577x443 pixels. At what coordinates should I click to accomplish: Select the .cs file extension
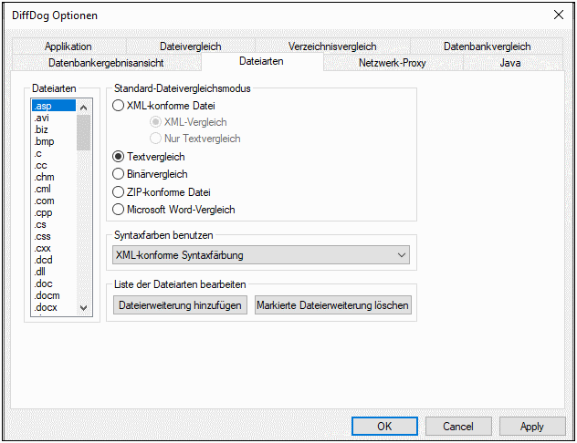(x=54, y=224)
